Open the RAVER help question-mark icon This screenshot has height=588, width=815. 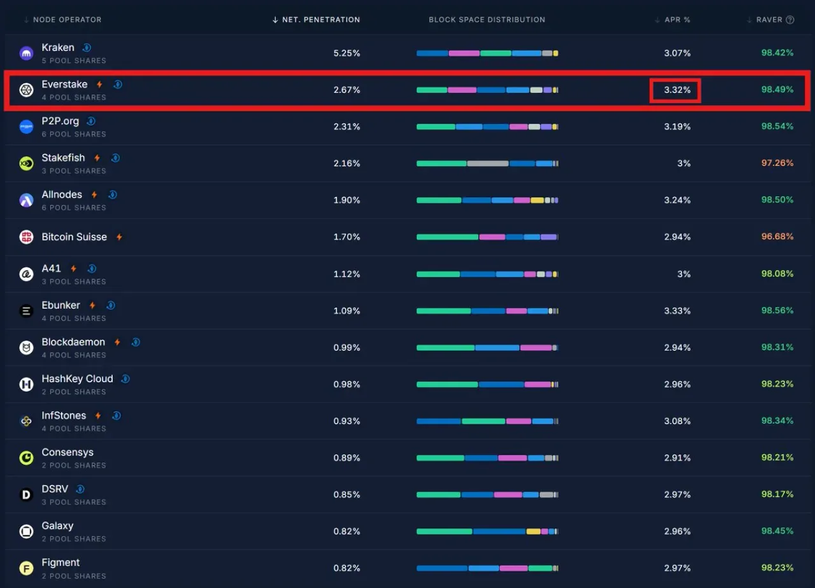[790, 20]
